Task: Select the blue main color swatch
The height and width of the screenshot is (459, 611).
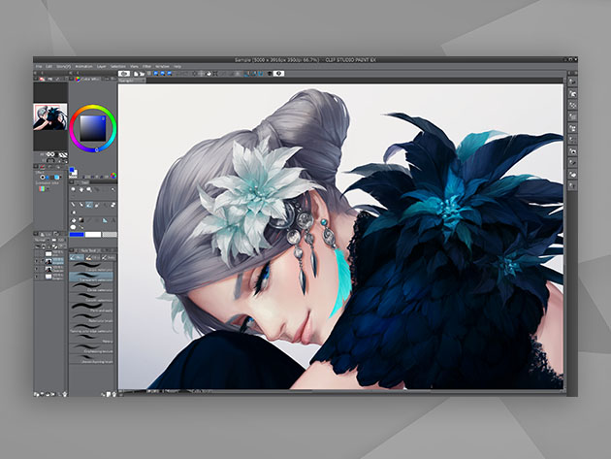Action: 77,235
